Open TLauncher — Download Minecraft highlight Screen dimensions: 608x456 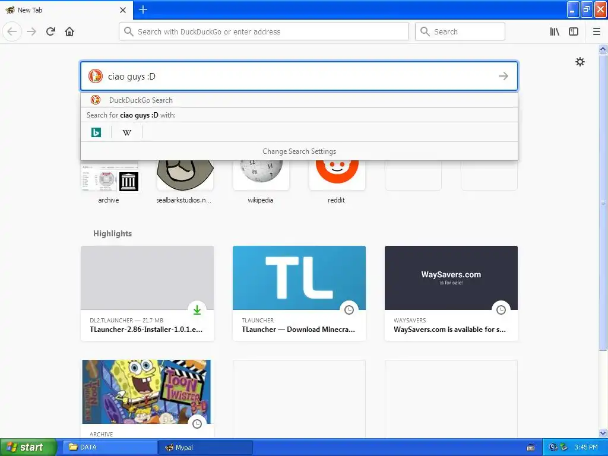pos(299,293)
